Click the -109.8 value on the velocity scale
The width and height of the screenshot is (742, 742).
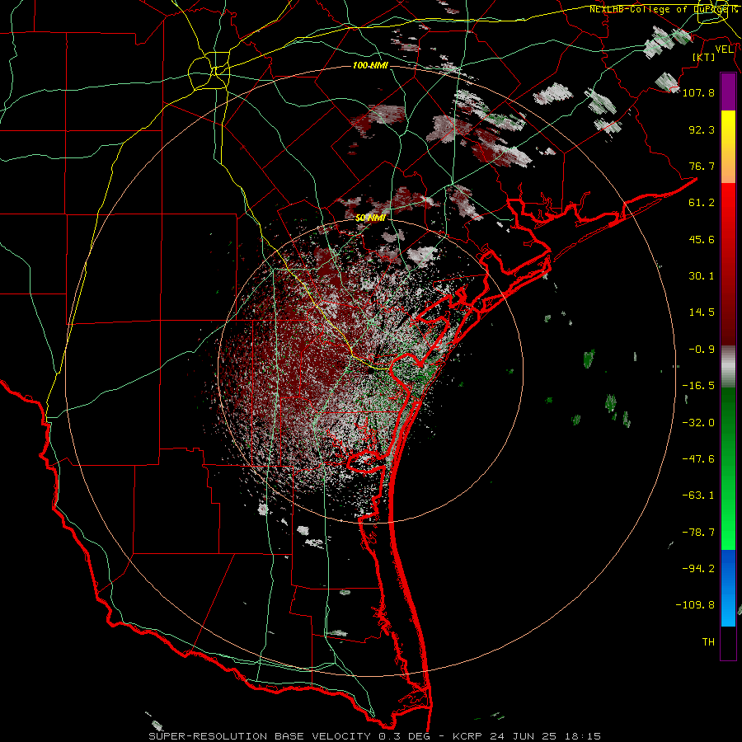point(695,605)
